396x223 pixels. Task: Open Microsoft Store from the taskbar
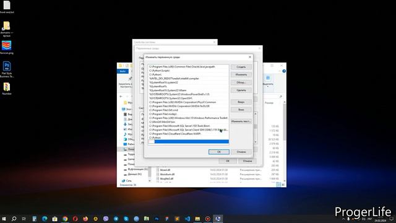click(x=55, y=219)
